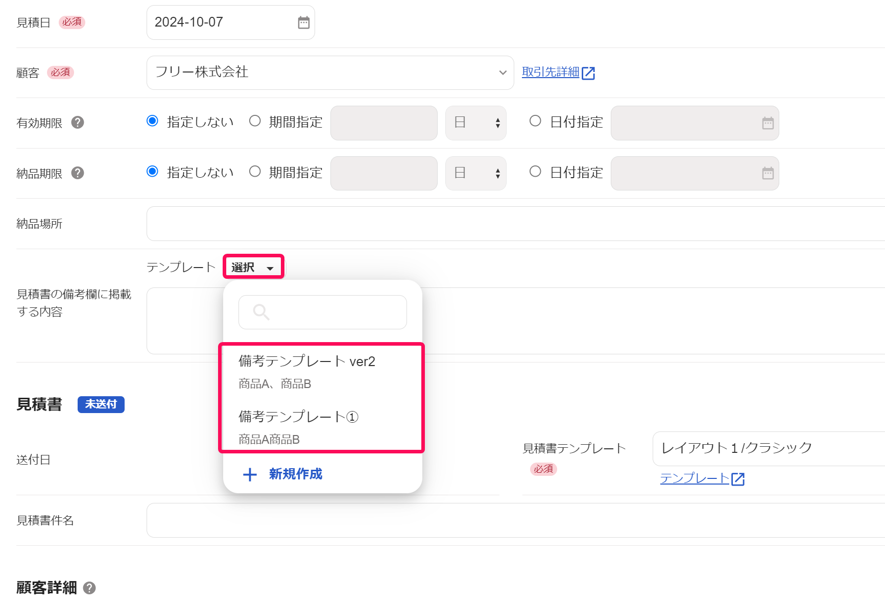Screen dimensions: 885x603
Task: Click the 見積書件名 input field
Action: (516, 520)
